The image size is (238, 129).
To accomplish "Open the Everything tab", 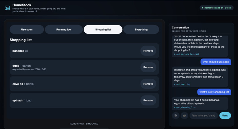I will coord(141,29).
